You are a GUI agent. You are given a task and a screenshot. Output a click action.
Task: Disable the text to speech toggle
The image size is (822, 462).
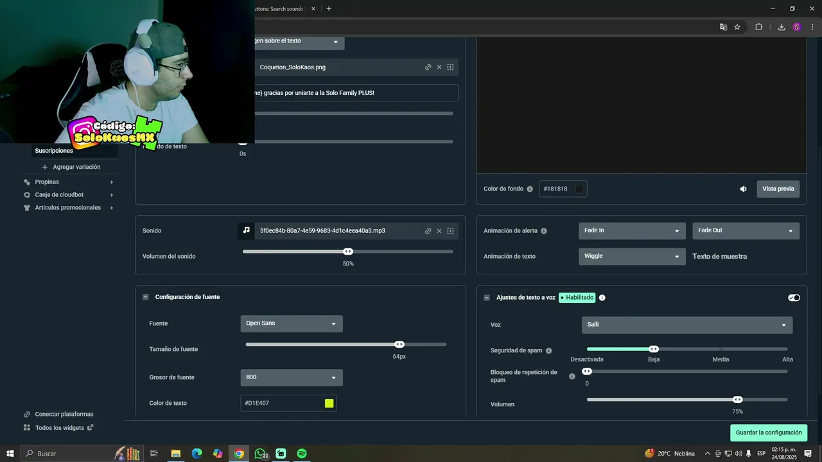pyautogui.click(x=794, y=298)
